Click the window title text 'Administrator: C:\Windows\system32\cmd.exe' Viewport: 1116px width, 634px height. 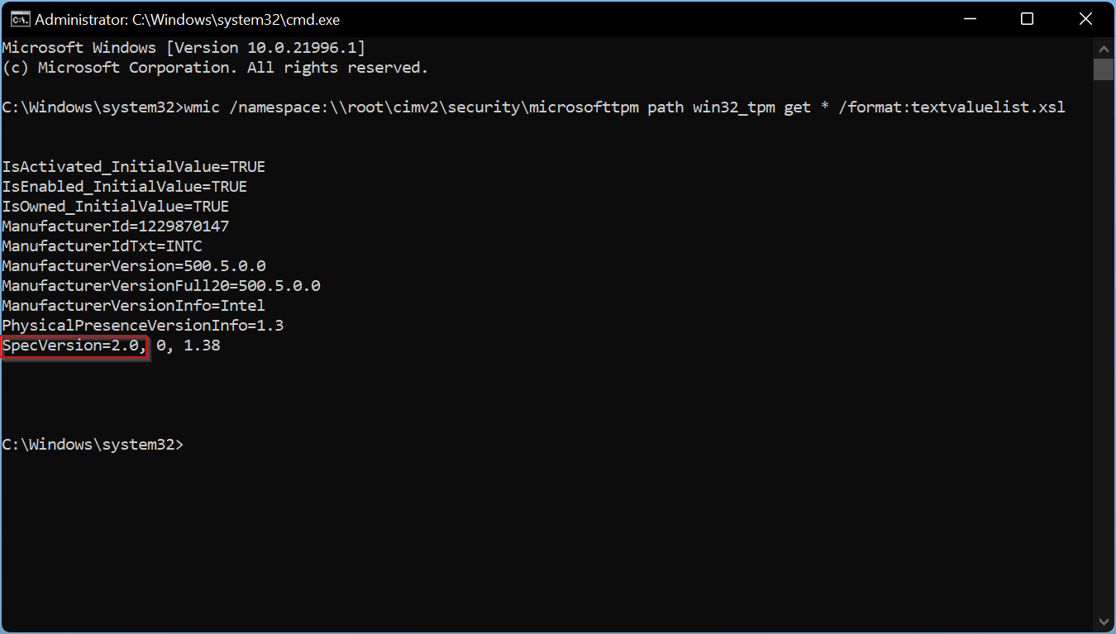click(x=188, y=19)
